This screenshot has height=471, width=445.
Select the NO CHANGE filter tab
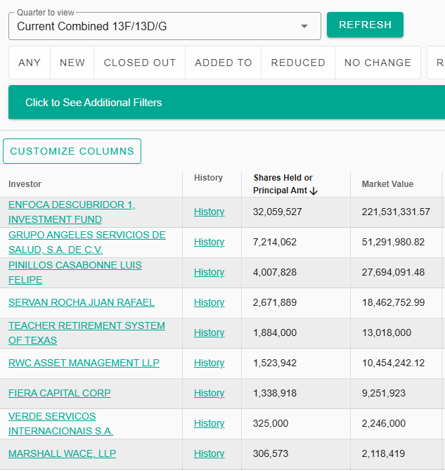point(378,63)
